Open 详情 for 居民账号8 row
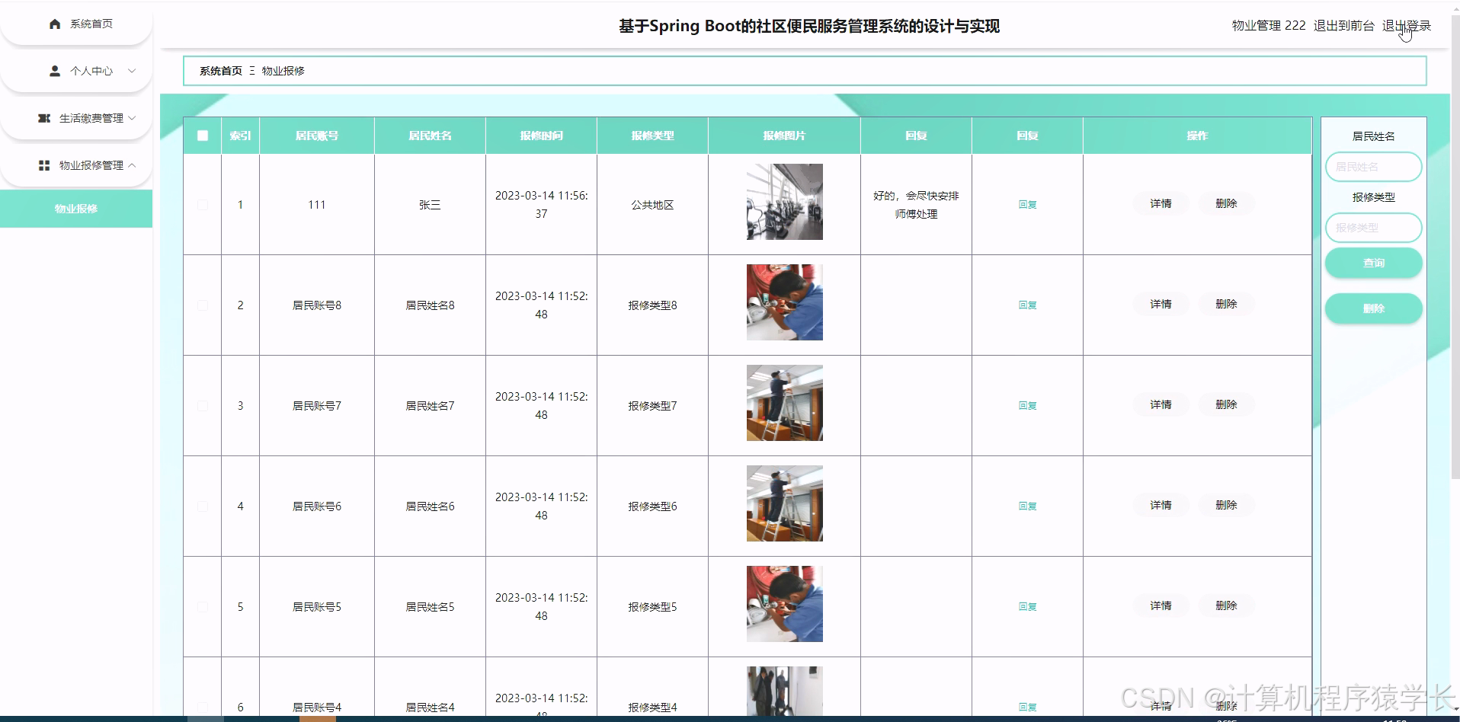This screenshot has width=1460, height=722. click(x=1161, y=304)
